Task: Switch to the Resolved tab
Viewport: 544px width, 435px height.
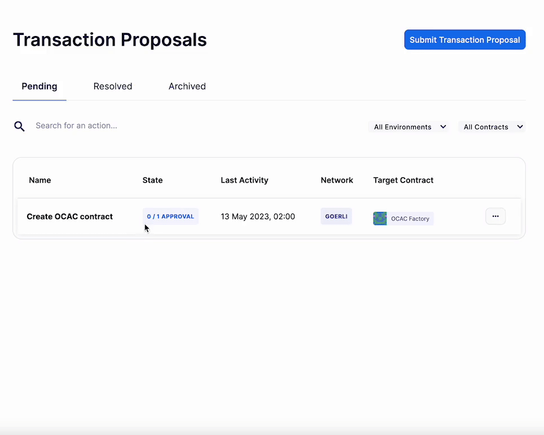Action: tap(112, 86)
